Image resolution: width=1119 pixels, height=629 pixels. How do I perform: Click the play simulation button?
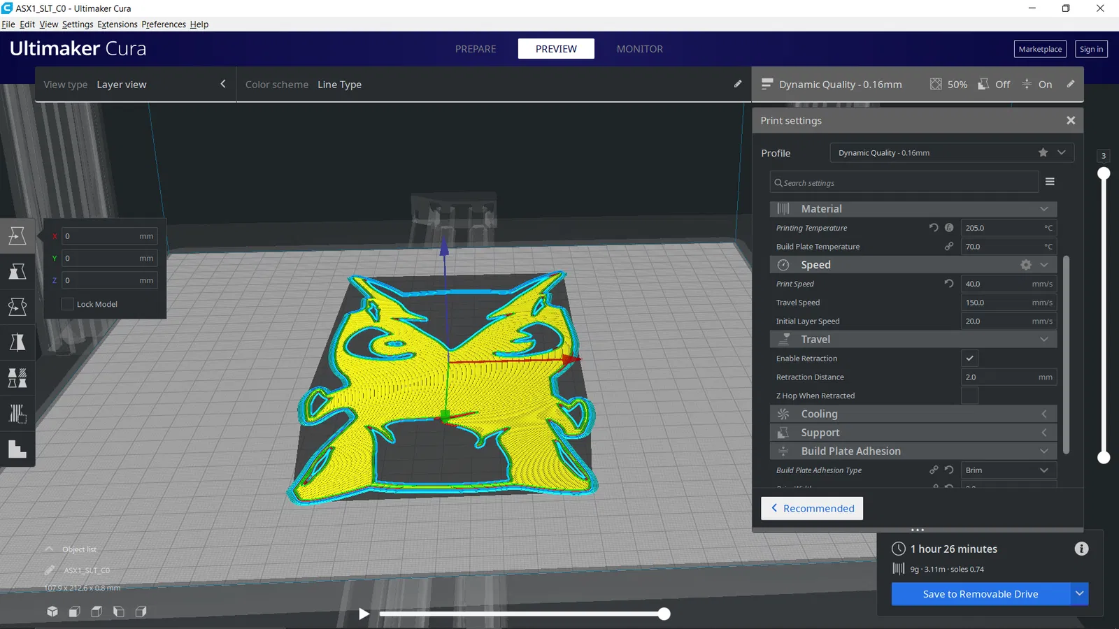(364, 614)
